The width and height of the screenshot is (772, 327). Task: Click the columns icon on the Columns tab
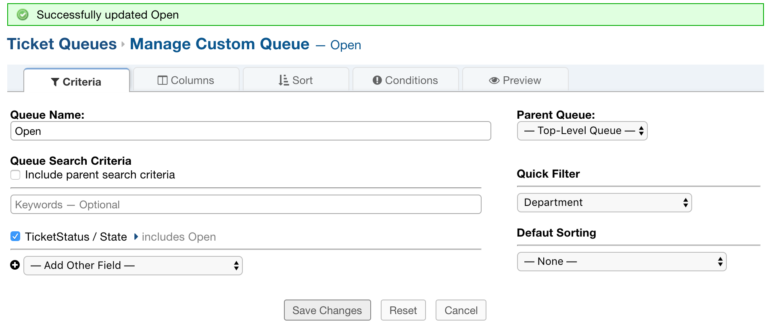click(x=162, y=80)
